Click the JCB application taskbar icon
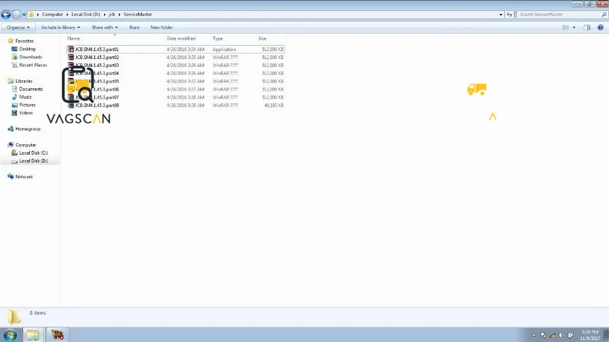609x342 pixels. pyautogui.click(x=57, y=335)
